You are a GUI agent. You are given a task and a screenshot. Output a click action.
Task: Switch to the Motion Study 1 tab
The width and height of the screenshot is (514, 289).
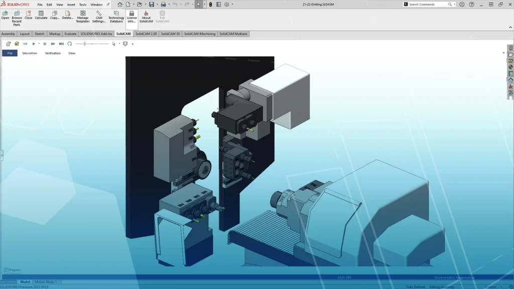point(45,281)
